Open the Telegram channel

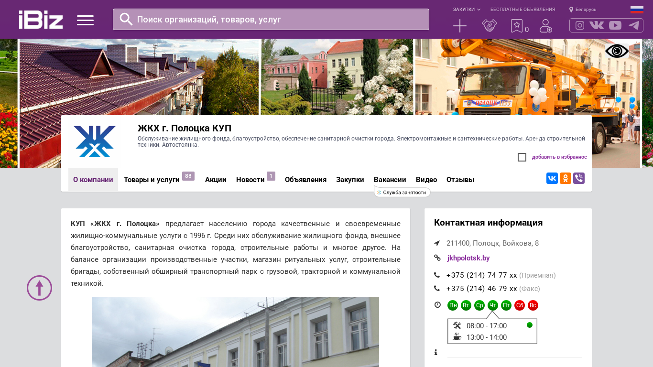pos(634,25)
